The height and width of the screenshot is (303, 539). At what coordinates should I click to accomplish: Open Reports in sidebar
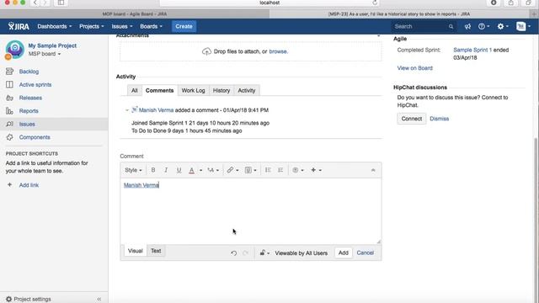pos(29,111)
